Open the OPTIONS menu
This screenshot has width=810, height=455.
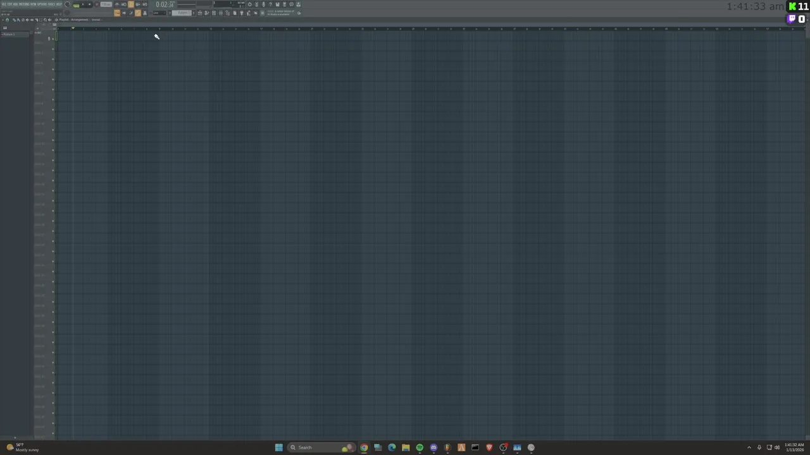point(42,4)
